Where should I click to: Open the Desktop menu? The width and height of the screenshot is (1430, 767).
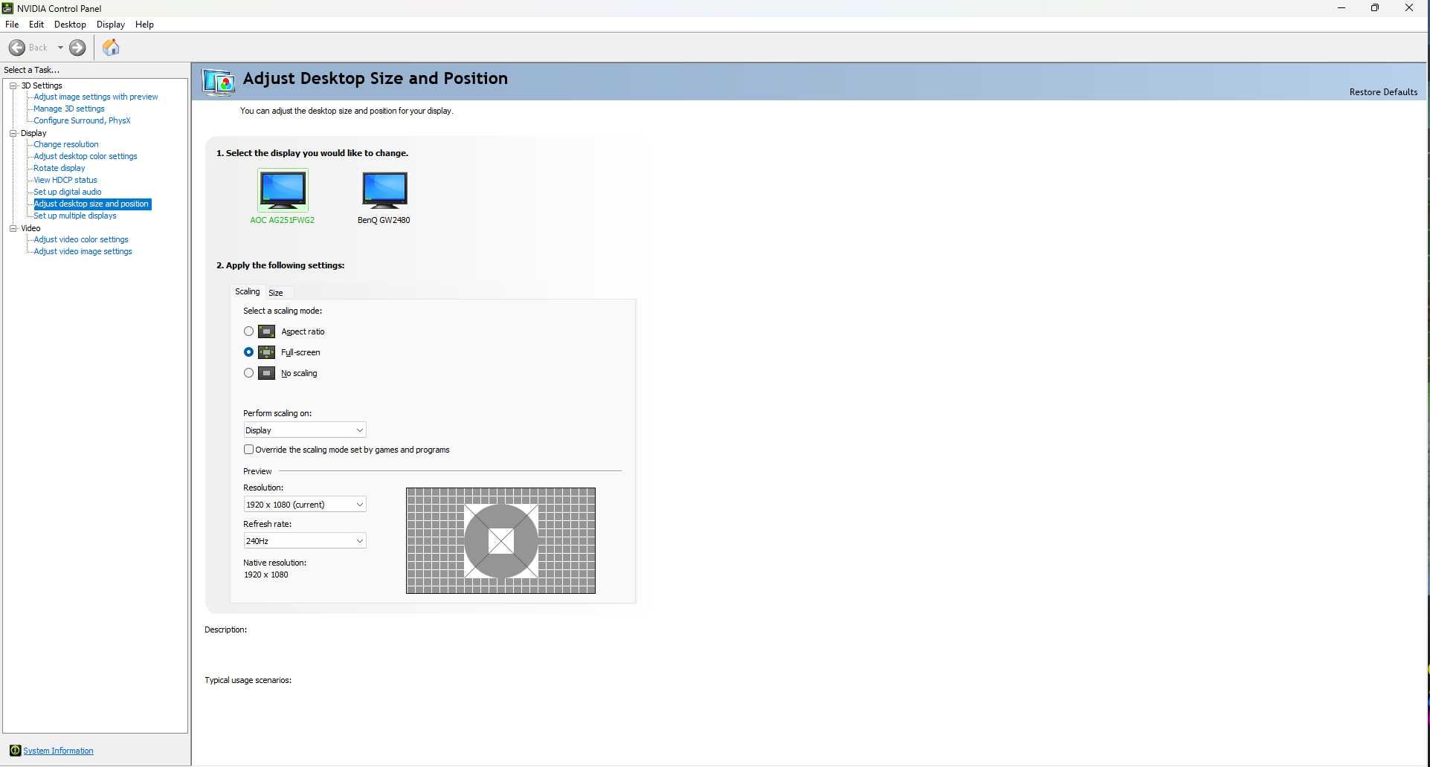(x=70, y=25)
